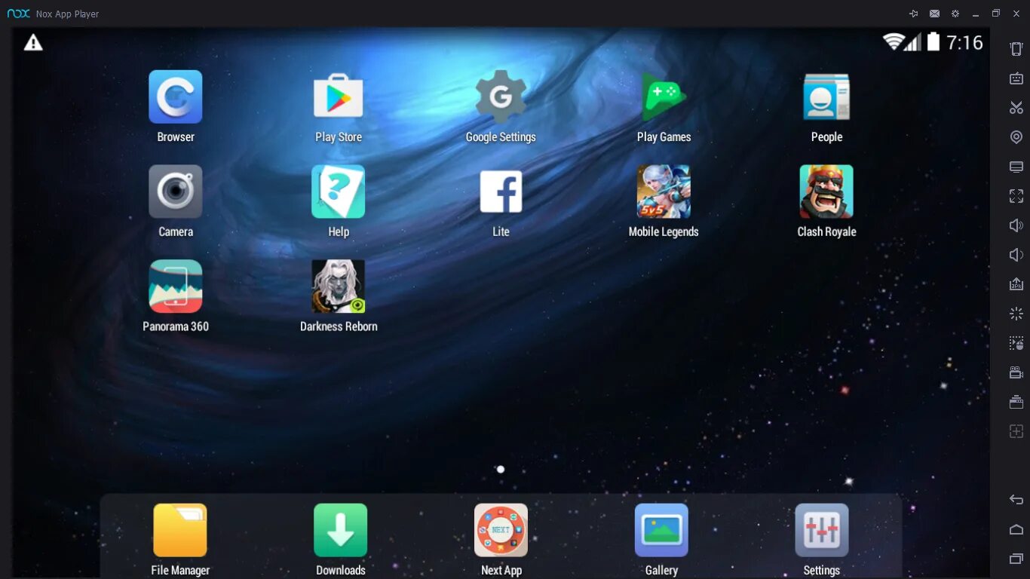Click the computer share screen icon

(1016, 167)
